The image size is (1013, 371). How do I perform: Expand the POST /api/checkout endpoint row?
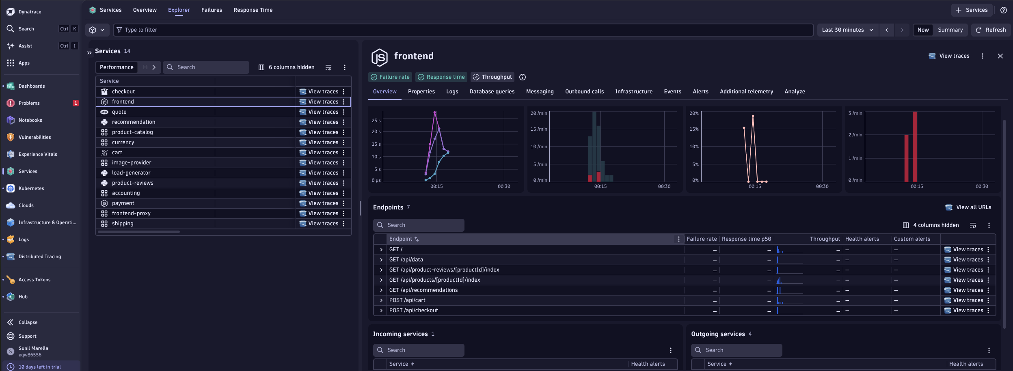[381, 311]
